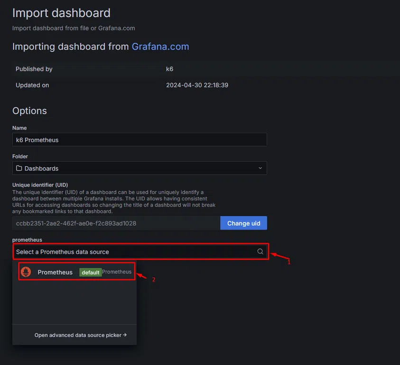Click the Options section heading
The image size is (400, 365).
[x=29, y=111]
